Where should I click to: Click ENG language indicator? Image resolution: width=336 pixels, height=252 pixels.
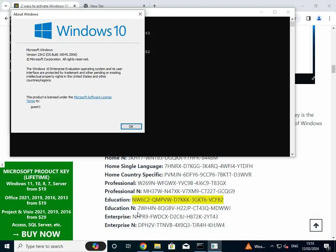pyautogui.click(x=295, y=246)
